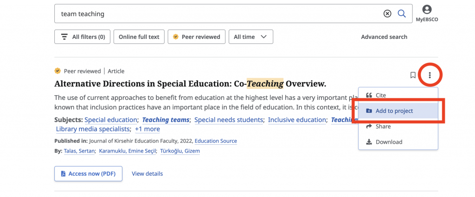Expand subjects with +1 more
The height and width of the screenshot is (197, 475).
click(x=147, y=129)
